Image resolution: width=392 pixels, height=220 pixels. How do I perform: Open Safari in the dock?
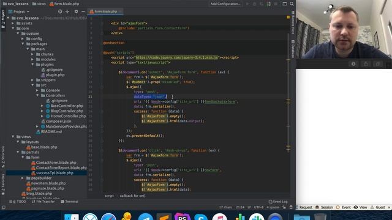tap(108, 216)
